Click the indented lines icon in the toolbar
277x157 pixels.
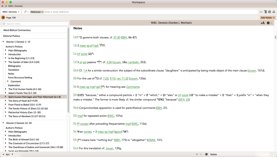(265, 12)
